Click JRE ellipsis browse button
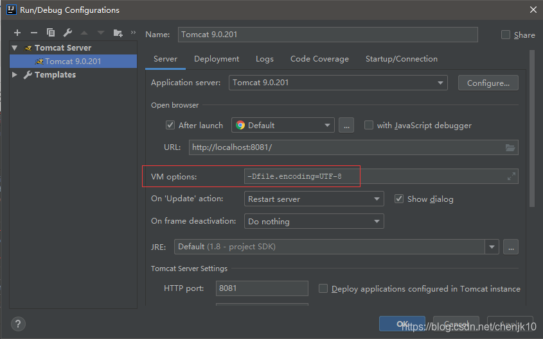The width and height of the screenshot is (543, 339). tap(511, 247)
